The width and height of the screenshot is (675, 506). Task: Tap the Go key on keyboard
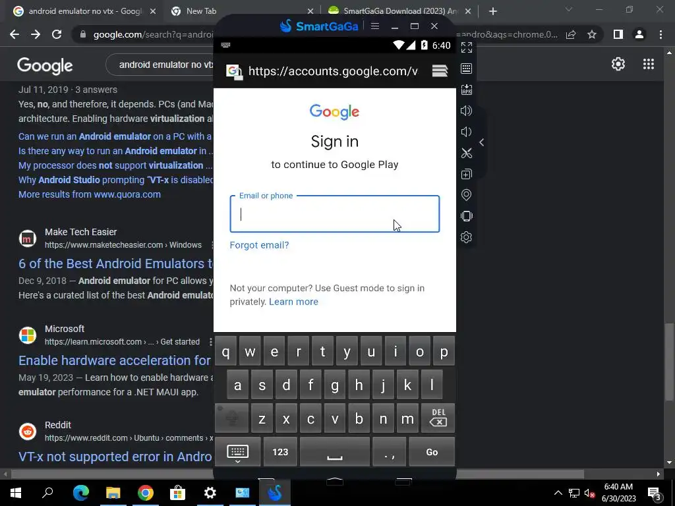pyautogui.click(x=432, y=452)
